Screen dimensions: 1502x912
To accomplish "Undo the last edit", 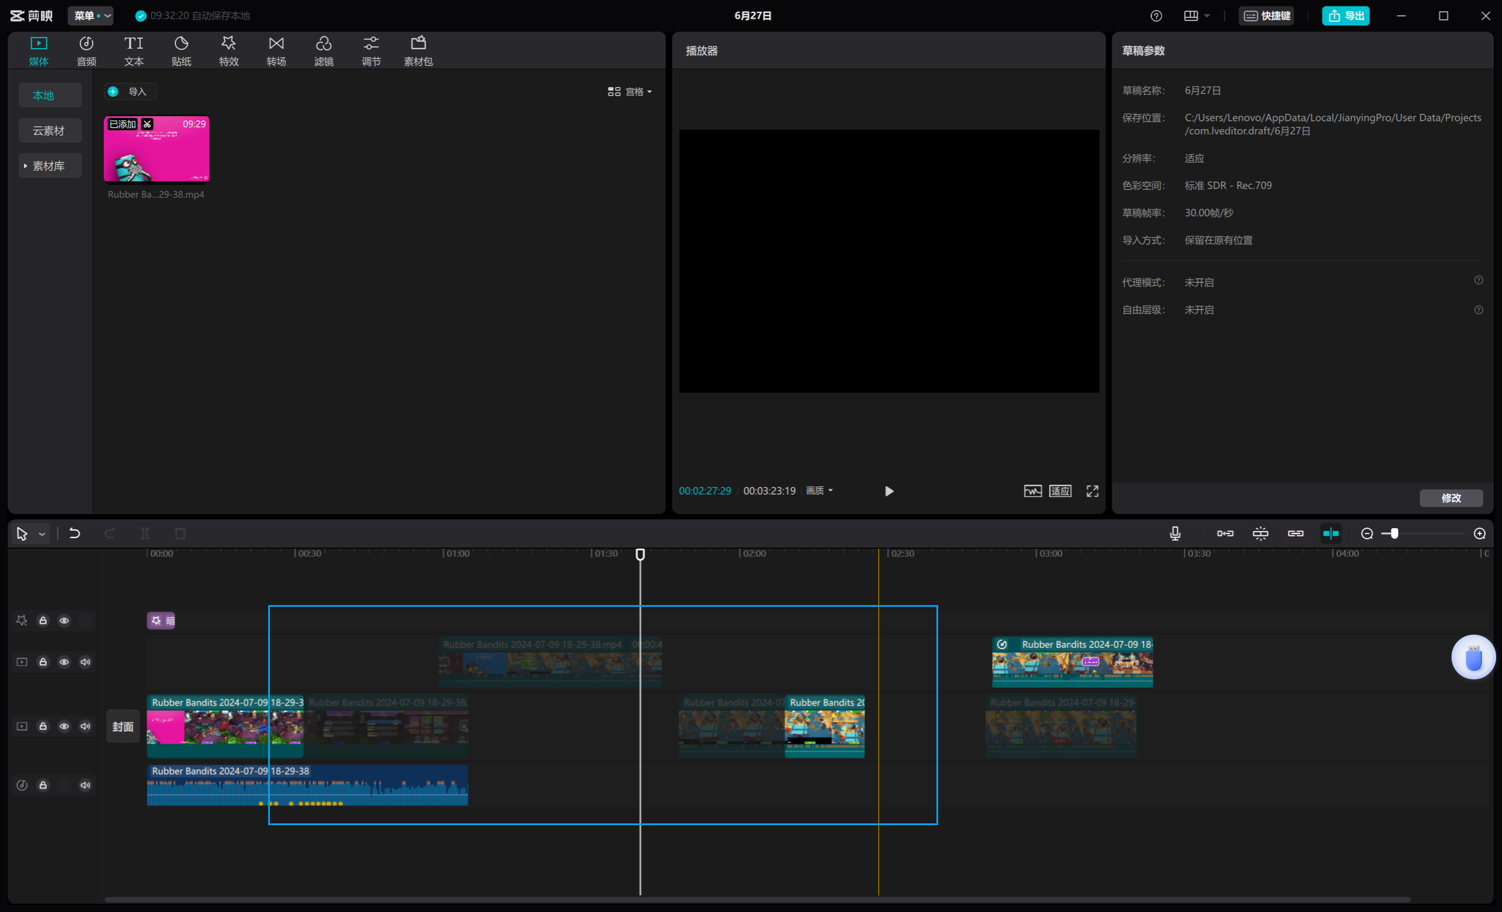I will [x=75, y=534].
